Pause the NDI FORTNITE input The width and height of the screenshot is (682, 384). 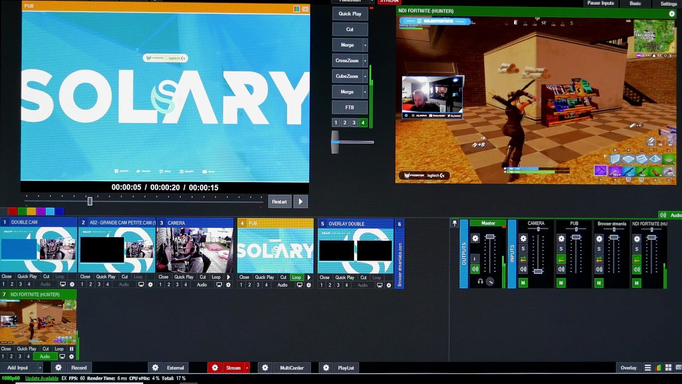pyautogui.click(x=71, y=349)
